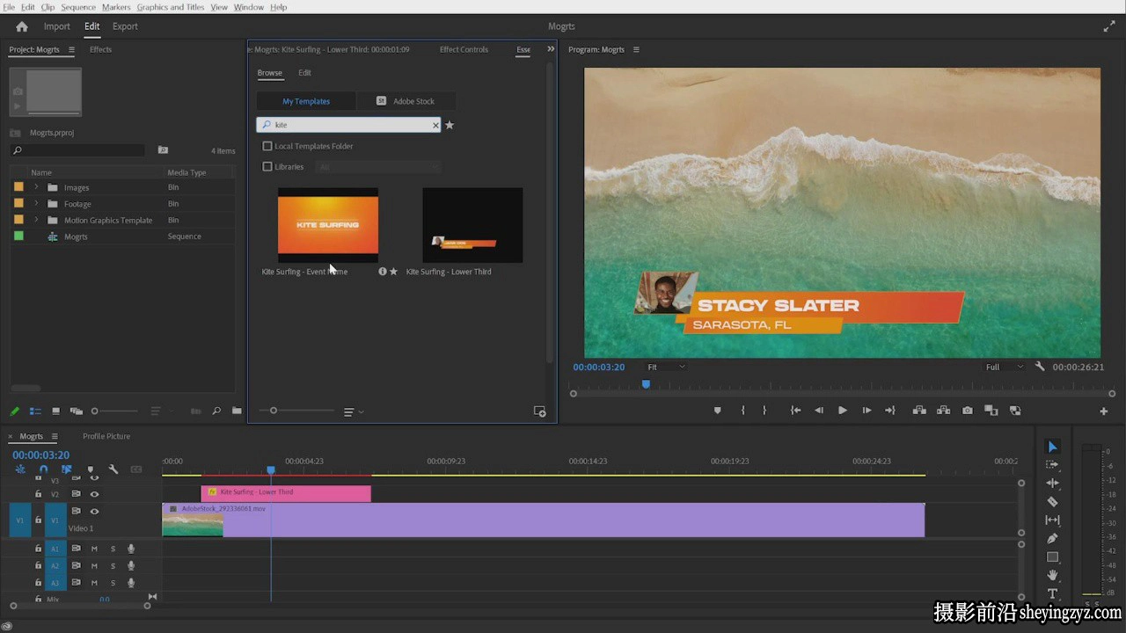Image resolution: width=1126 pixels, height=633 pixels.
Task: Choose the Rectangle tool
Action: (x=1052, y=557)
